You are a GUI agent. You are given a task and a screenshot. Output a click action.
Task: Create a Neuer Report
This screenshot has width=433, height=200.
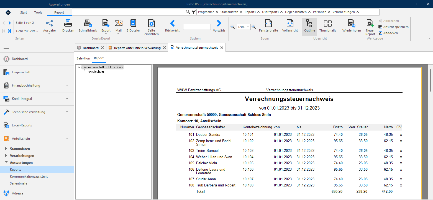pos(370,28)
